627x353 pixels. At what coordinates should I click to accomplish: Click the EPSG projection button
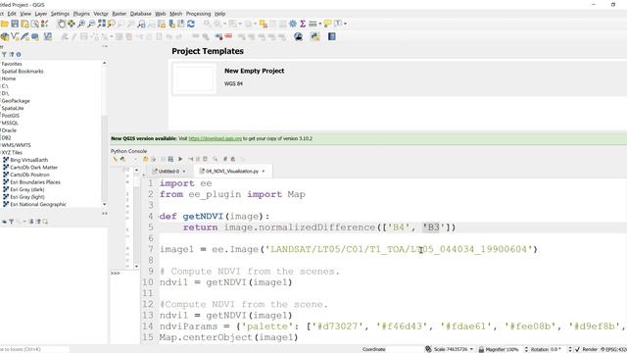coord(613,349)
